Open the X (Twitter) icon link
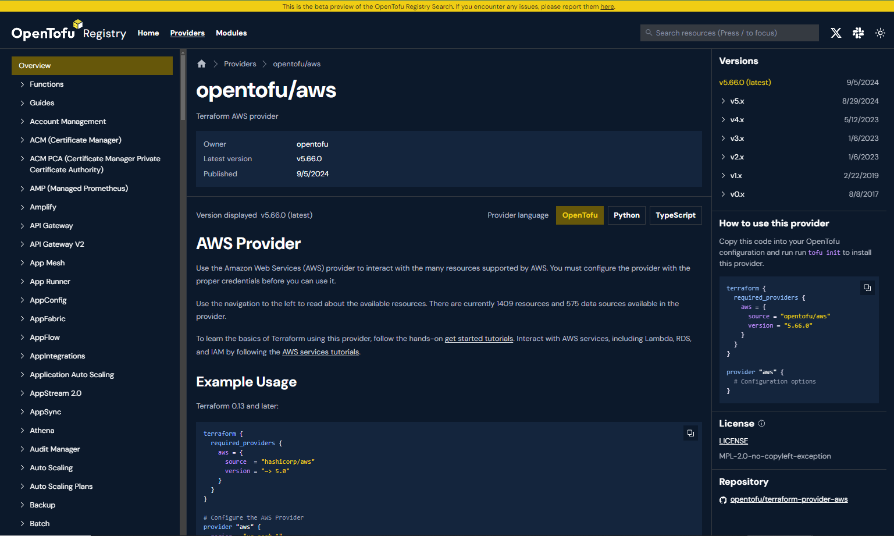Image resolution: width=894 pixels, height=536 pixels. click(x=836, y=33)
